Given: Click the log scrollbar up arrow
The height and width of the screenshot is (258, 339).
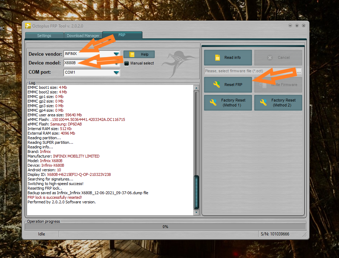Looking at the screenshot, I should [x=196, y=88].
